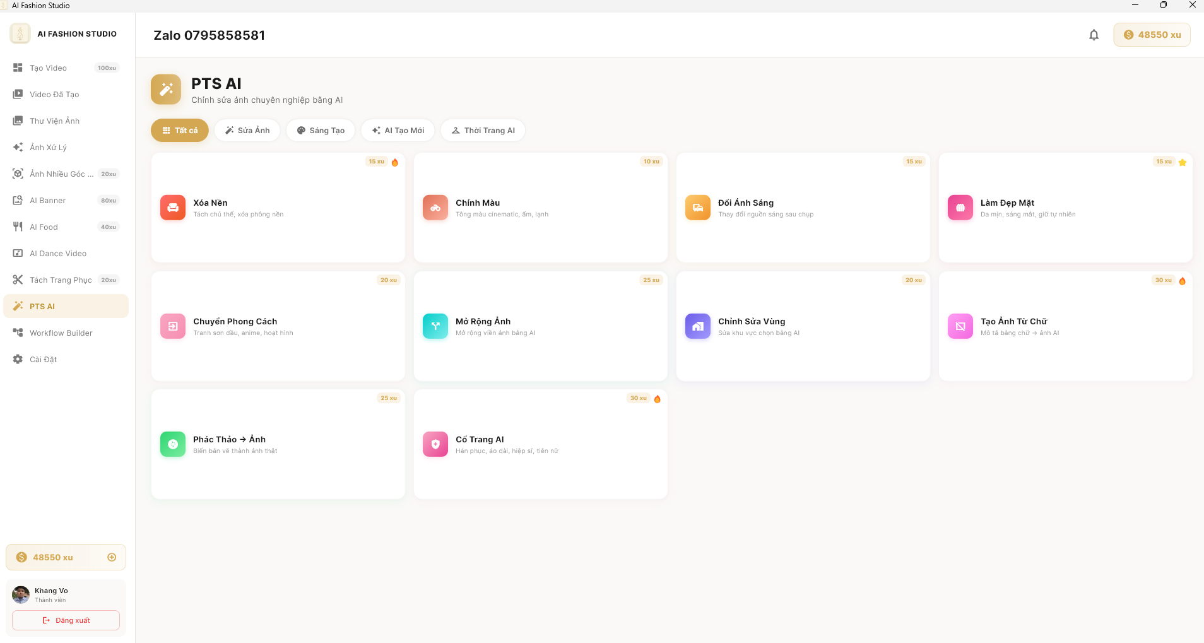Switch to the Sửa Ảnh filter tab
Image resolution: width=1204 pixels, height=643 pixels.
pos(247,131)
